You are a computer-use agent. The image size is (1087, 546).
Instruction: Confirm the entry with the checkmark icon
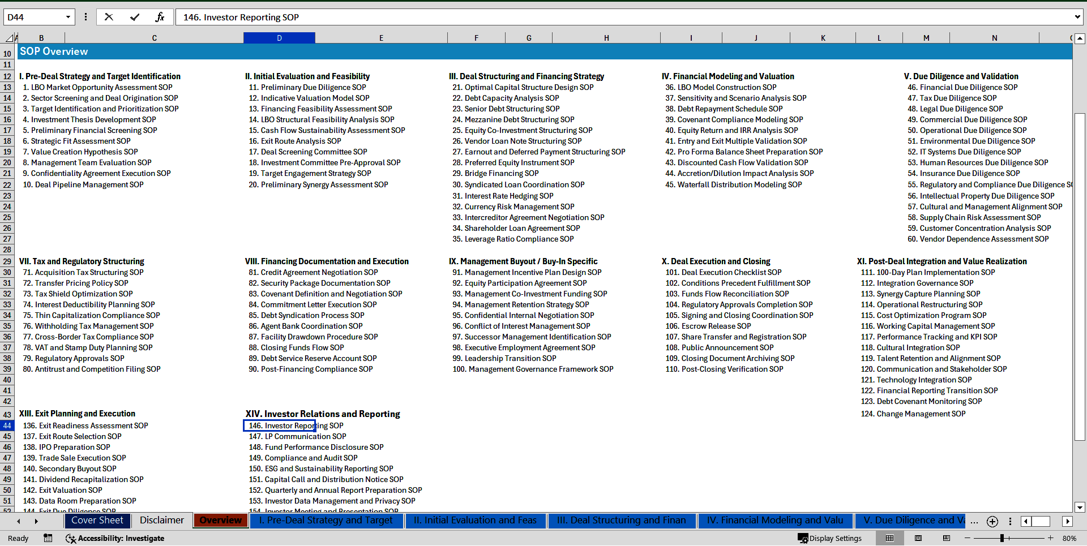tap(135, 17)
